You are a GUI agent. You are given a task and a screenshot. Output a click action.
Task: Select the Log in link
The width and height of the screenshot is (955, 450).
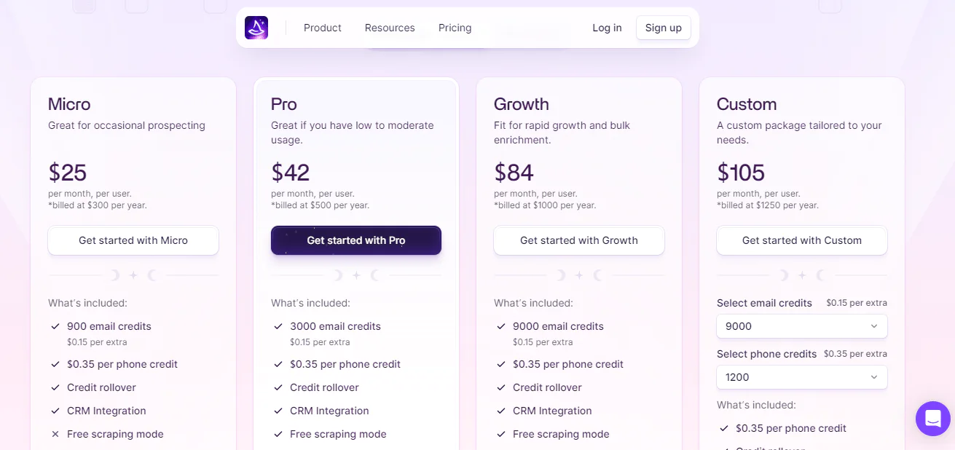coord(607,28)
